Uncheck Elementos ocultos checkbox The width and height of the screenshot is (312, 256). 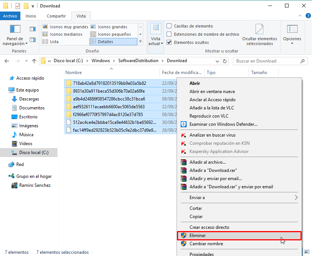pos(169,42)
